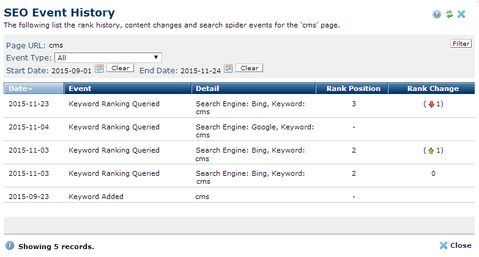The width and height of the screenshot is (479, 257).
Task: Sort by the Rank Change column header
Action: [x=433, y=89]
